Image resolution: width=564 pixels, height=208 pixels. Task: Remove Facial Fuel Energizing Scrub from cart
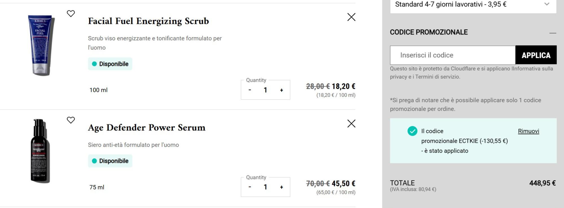351,17
